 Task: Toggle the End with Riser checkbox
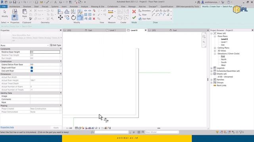click(32, 71)
